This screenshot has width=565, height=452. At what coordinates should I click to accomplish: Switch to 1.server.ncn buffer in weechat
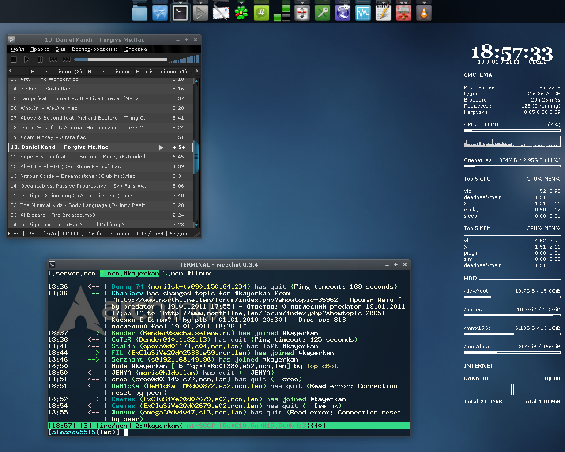point(72,274)
